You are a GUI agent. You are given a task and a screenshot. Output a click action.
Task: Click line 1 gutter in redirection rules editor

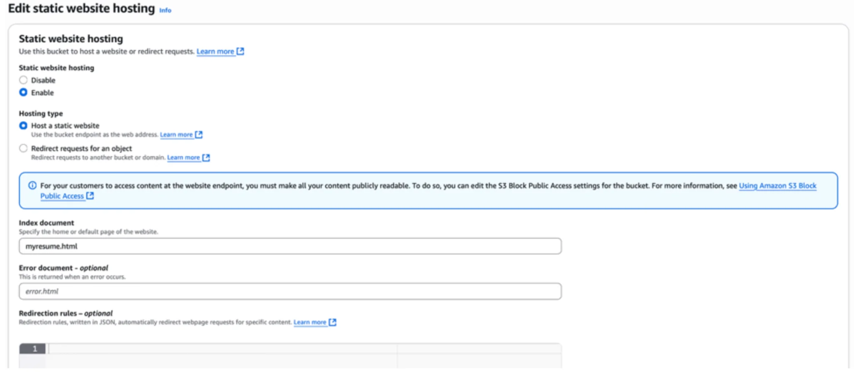tap(33, 349)
